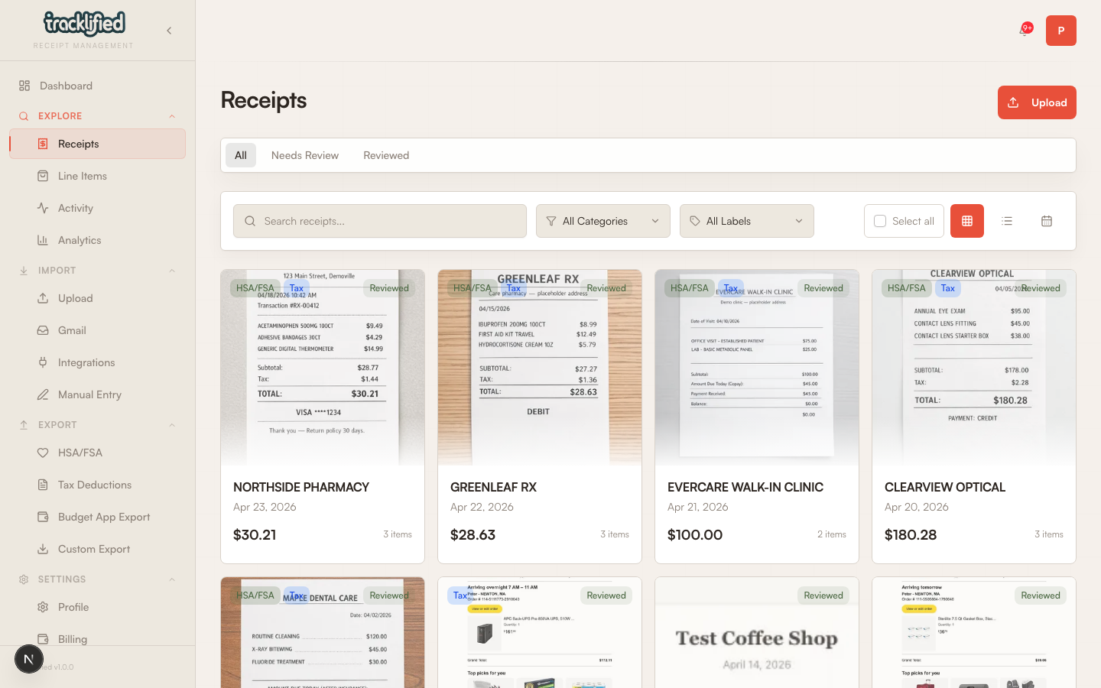Image resolution: width=1101 pixels, height=688 pixels.
Task: Open Manual Entry page
Action: click(x=97, y=394)
